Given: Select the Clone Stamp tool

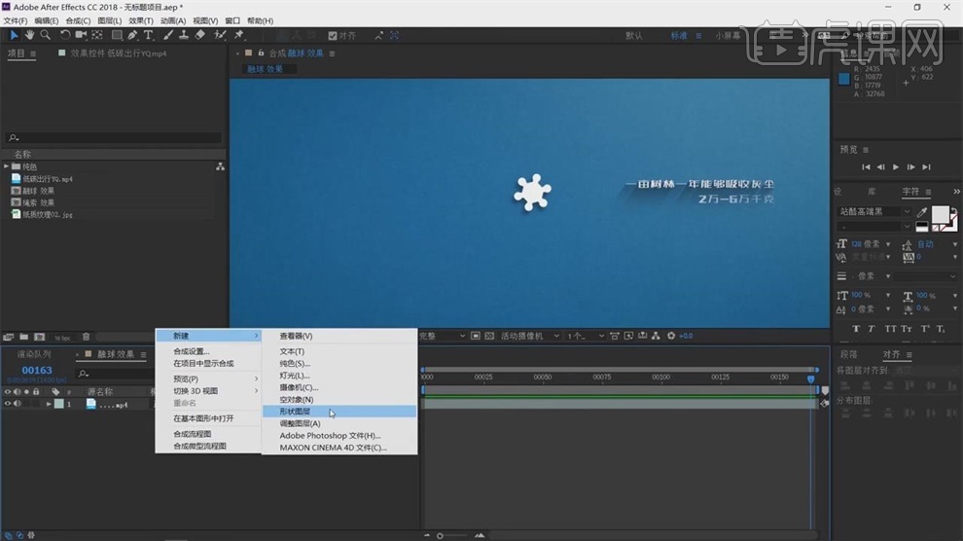Looking at the screenshot, I should click(184, 35).
